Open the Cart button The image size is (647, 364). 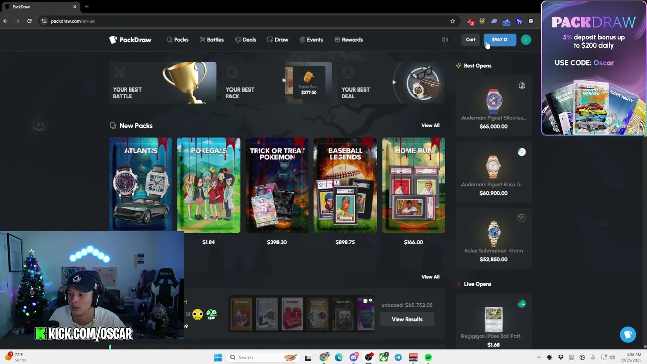click(x=471, y=40)
